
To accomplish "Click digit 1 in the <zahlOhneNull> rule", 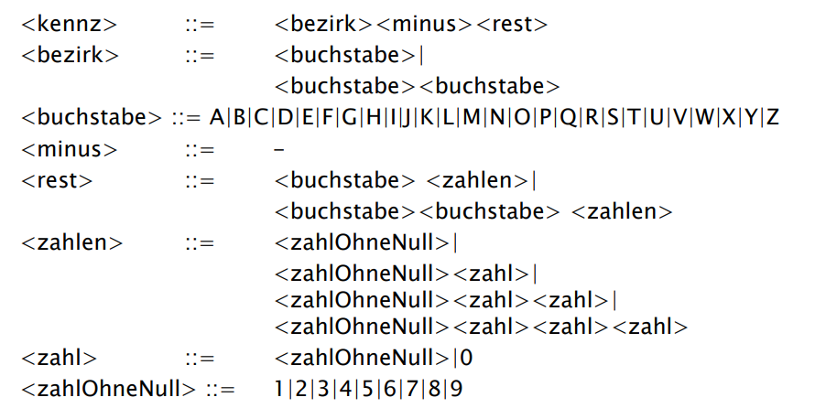I will coord(279,389).
